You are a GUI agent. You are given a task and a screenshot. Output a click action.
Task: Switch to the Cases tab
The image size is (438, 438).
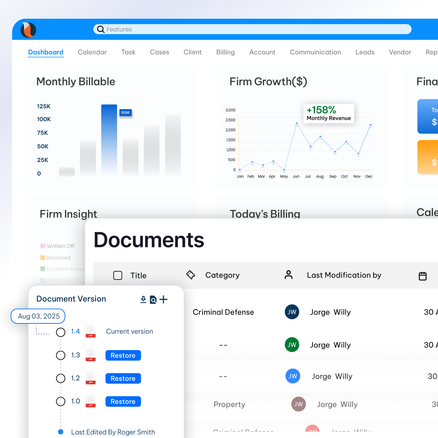[x=160, y=52]
